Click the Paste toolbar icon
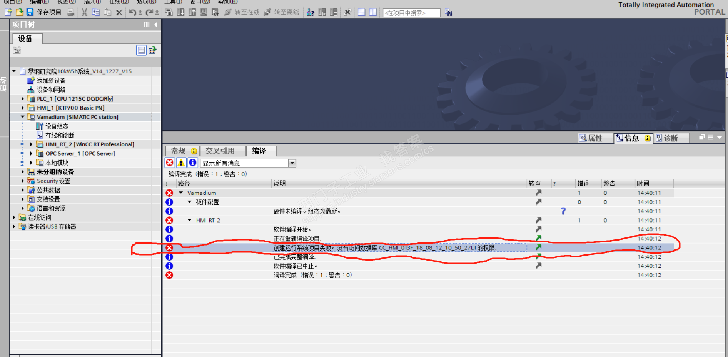This screenshot has width=728, height=357. point(108,12)
